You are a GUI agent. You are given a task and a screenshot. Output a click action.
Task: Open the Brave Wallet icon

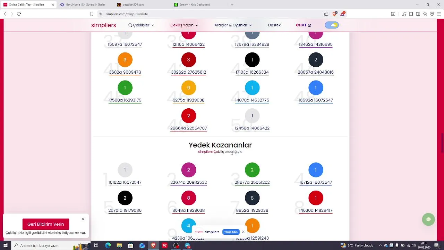[418, 14]
